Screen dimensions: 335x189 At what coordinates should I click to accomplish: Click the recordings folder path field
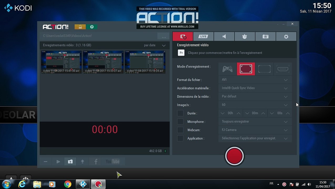click(98, 36)
